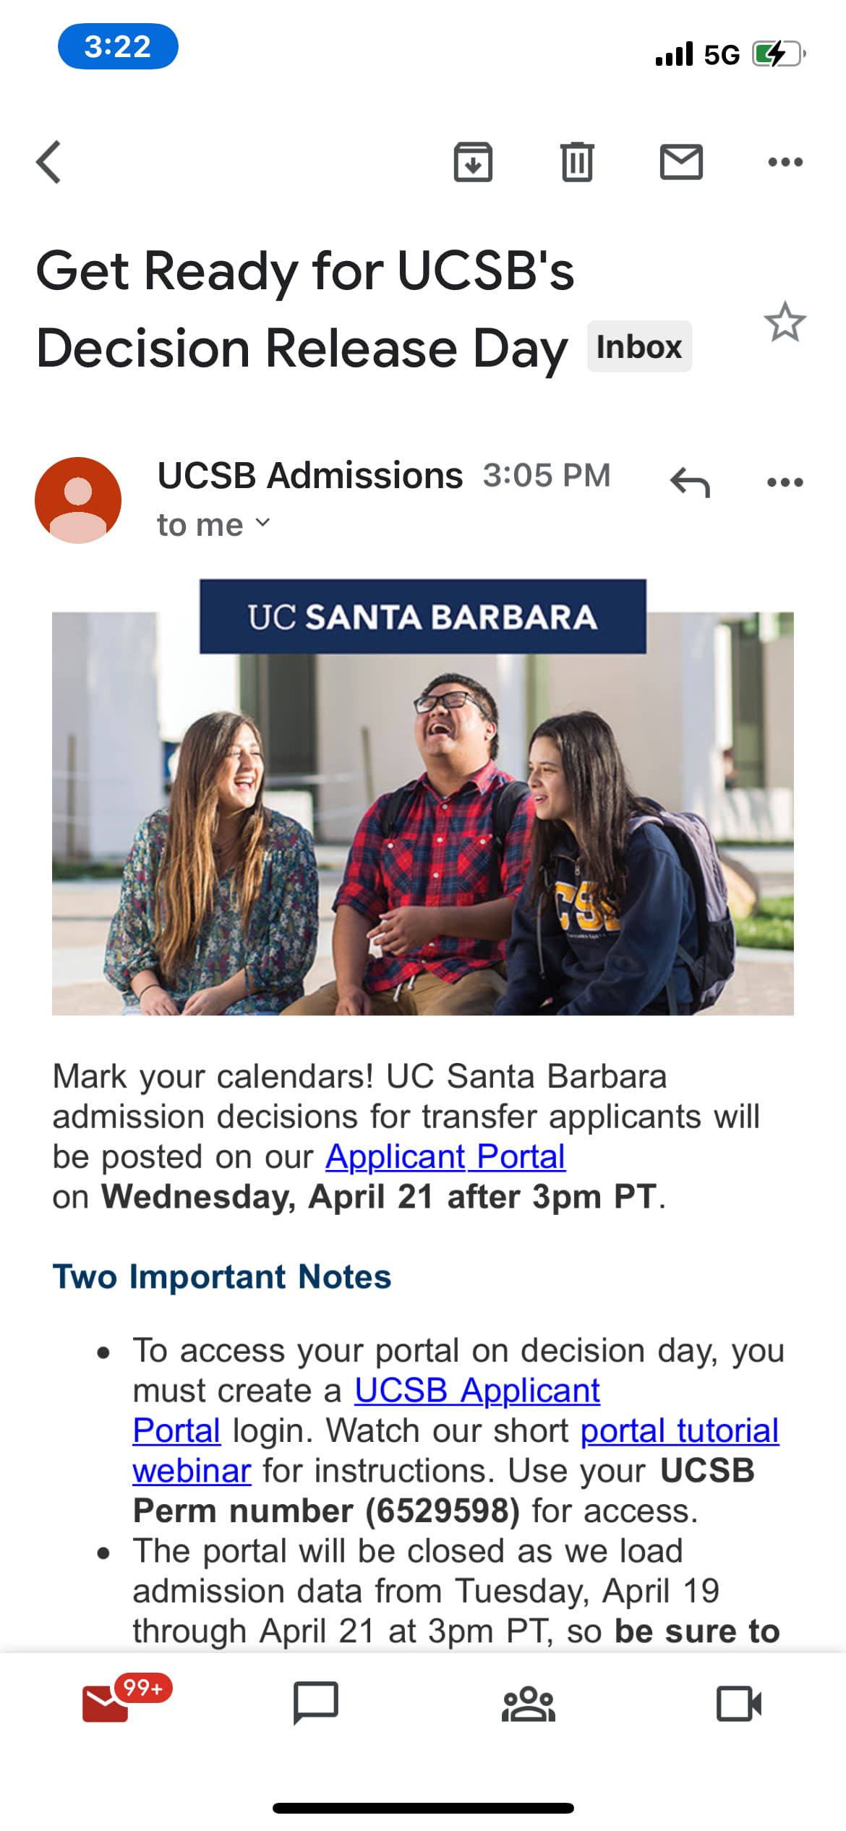
Task: Switch to the Chat tab
Action: [x=316, y=1703]
